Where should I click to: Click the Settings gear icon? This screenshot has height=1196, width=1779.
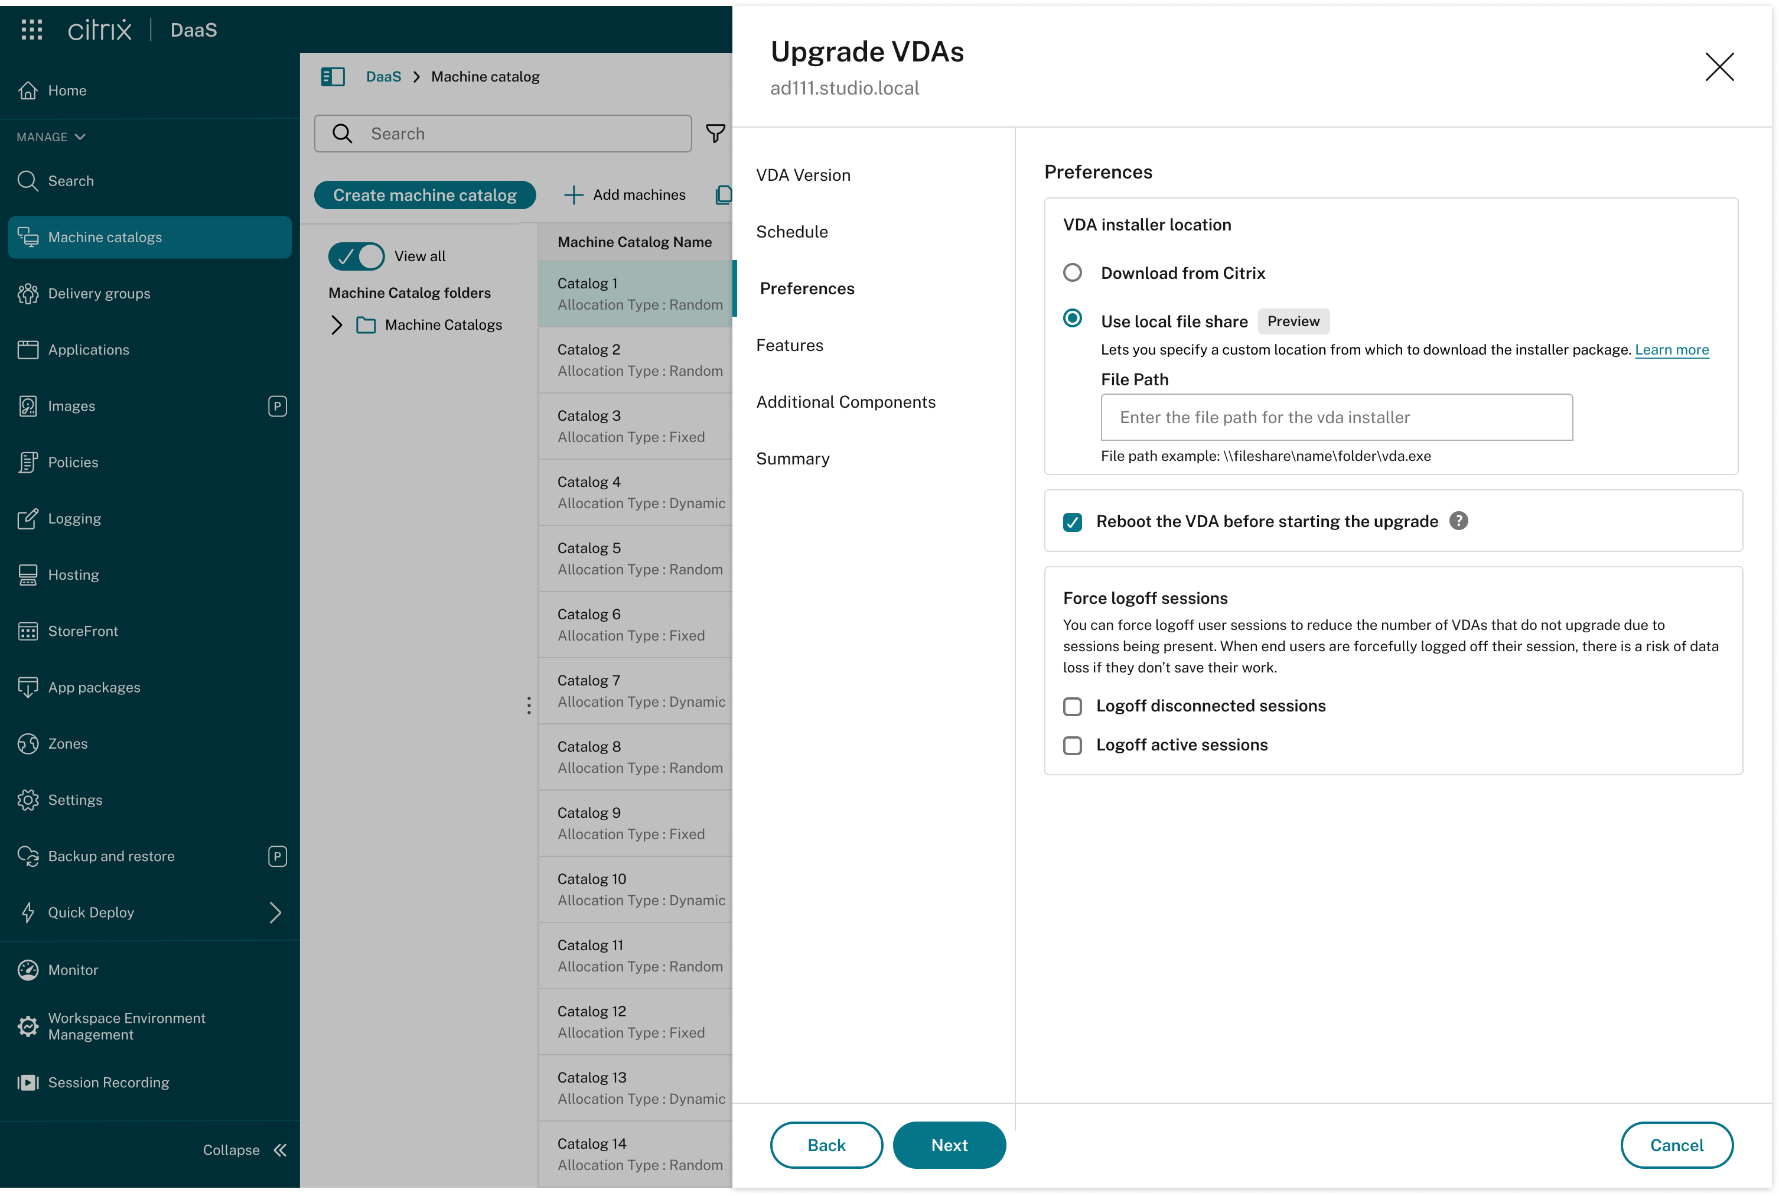[28, 800]
